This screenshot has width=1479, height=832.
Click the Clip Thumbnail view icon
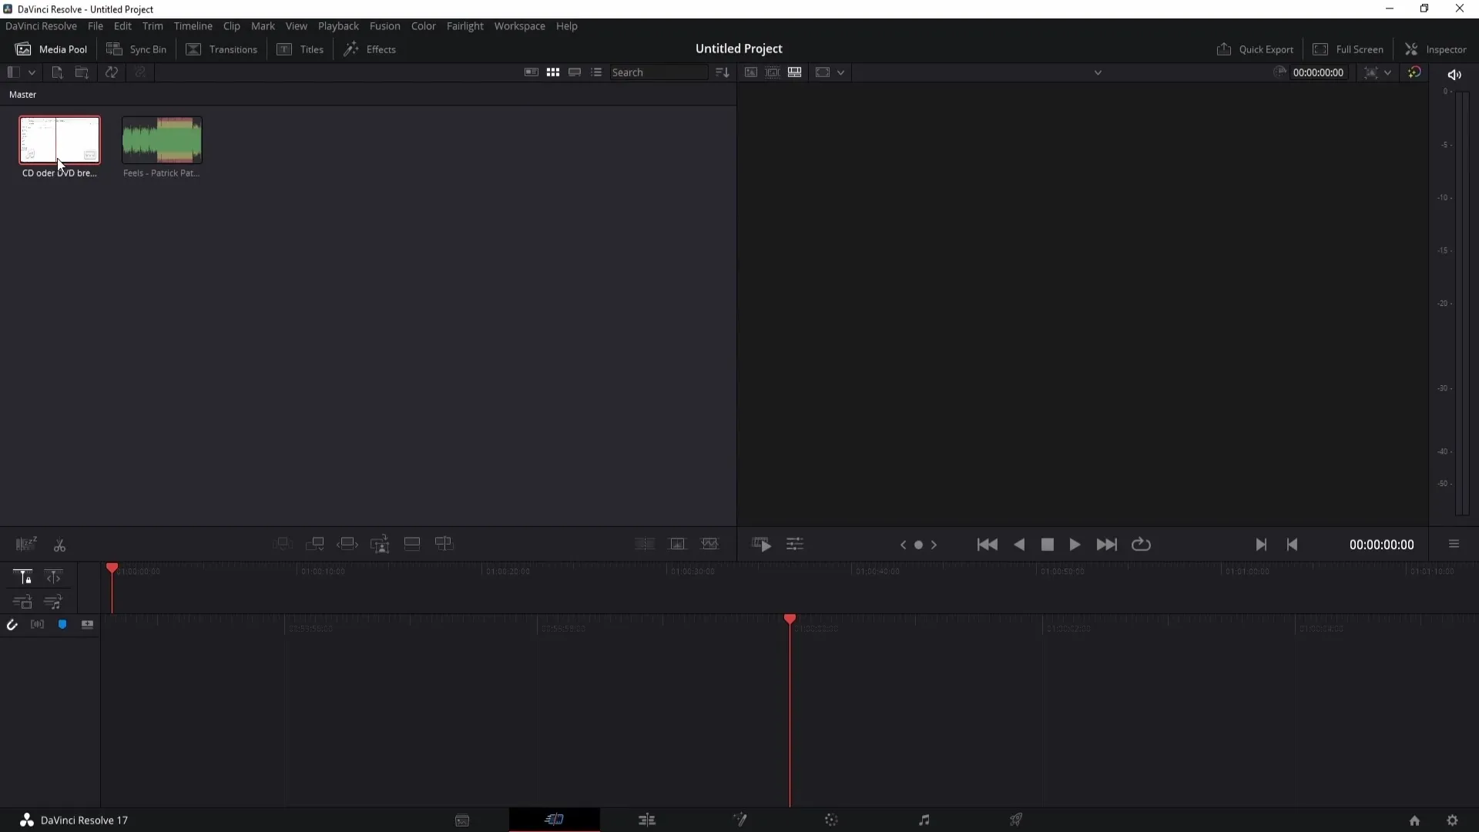click(554, 72)
